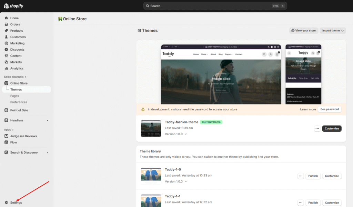Open the Content icon
Screen dimensions: 353x207
pyautogui.click(x=6, y=56)
